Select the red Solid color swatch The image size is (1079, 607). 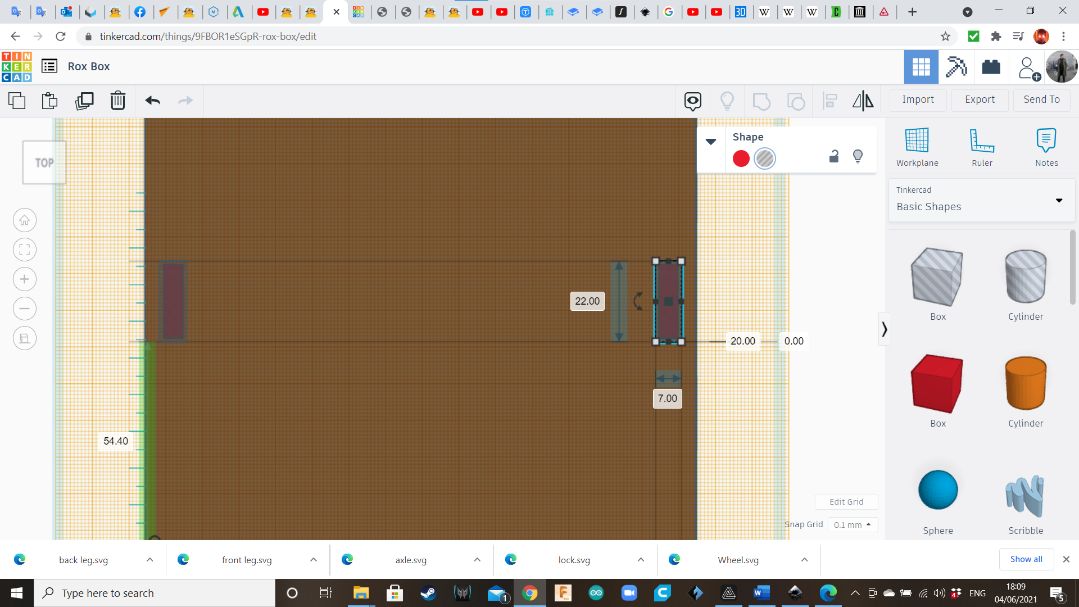(x=741, y=158)
